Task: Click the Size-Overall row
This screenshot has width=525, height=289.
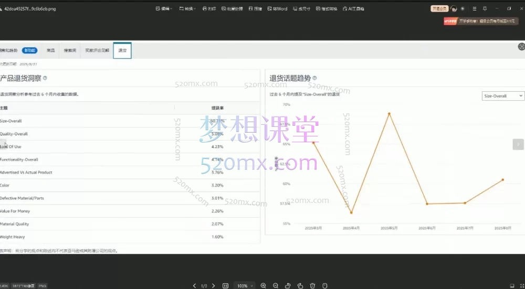Action: click(130, 121)
